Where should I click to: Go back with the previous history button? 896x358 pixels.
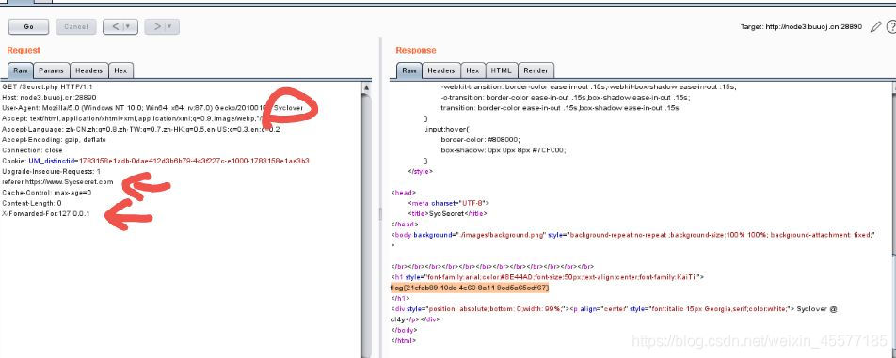120,27
